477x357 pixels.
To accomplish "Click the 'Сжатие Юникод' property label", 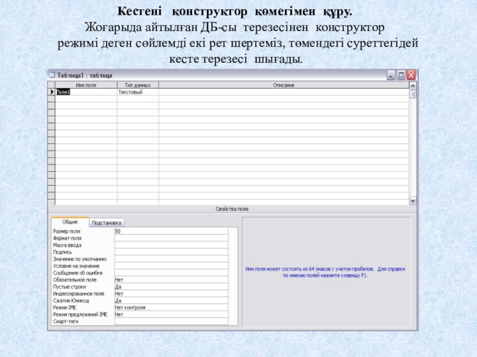I will point(71,300).
